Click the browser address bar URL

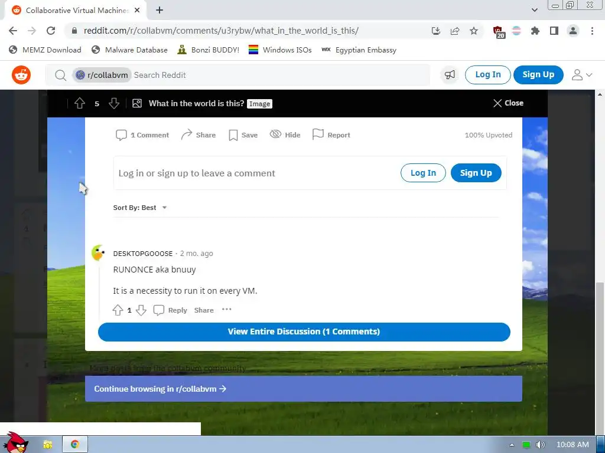click(x=221, y=31)
